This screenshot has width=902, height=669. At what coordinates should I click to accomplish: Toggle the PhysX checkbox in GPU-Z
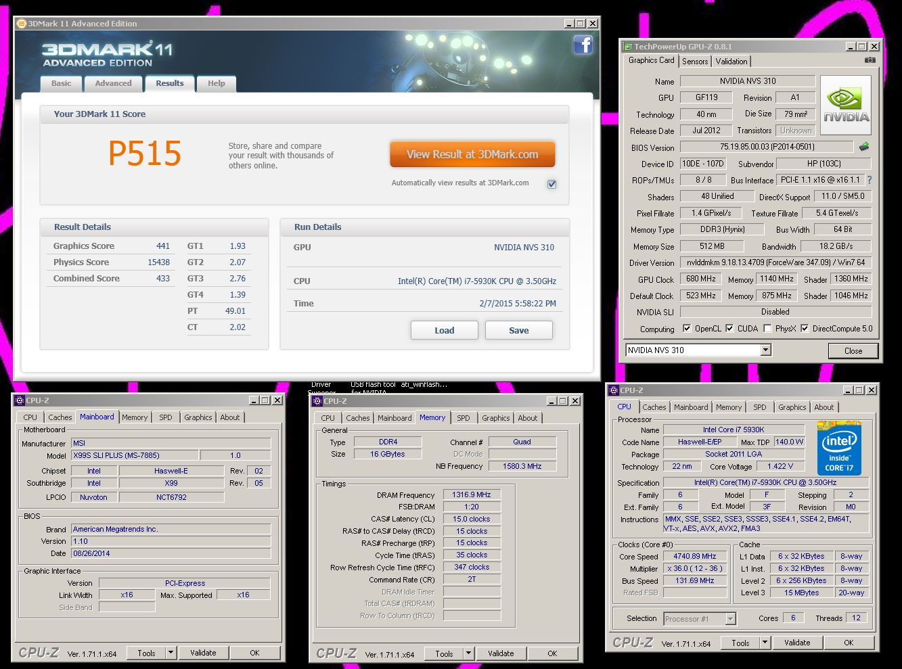[767, 329]
